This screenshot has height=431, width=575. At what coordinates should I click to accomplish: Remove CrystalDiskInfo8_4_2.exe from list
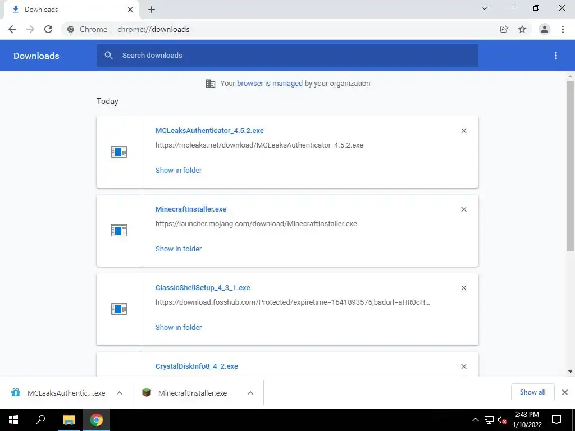463,366
